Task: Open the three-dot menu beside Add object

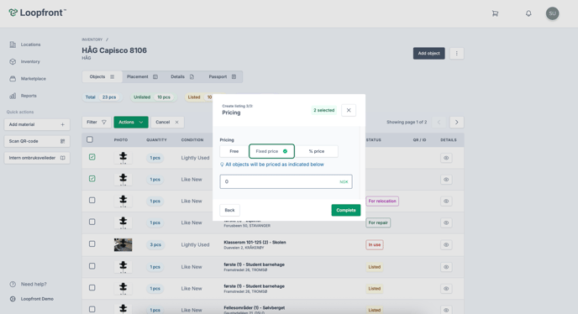Action: (x=457, y=54)
